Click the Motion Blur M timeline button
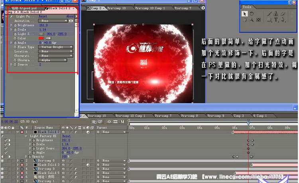The height and width of the screenshot is (183, 299). tap(122, 122)
